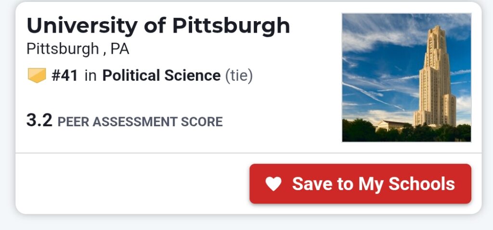Click the gray page background below the card
The height and width of the screenshot is (230, 493).
point(241,223)
